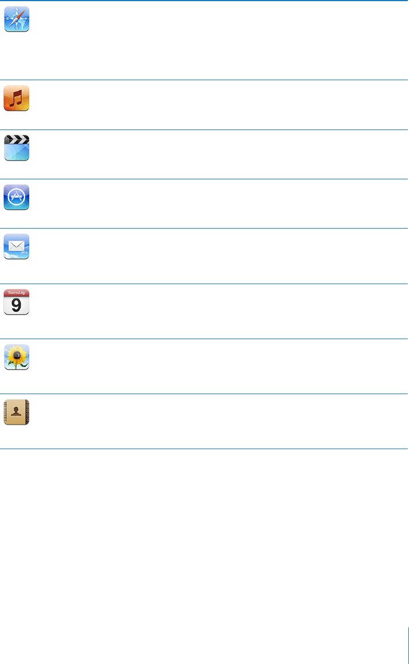Click the circled A in App Store icon
The image size is (409, 664).
tap(16, 197)
